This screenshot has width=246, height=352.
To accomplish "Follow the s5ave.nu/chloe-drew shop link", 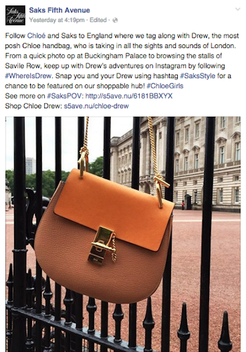I will point(96,106).
